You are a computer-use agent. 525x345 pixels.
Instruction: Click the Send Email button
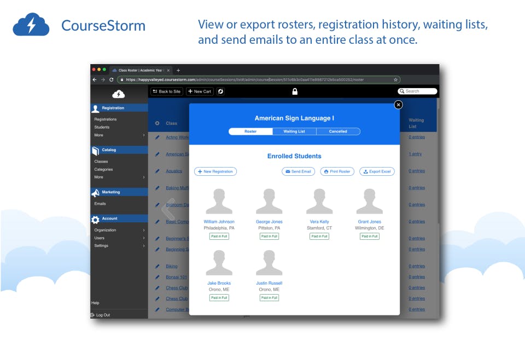(299, 171)
